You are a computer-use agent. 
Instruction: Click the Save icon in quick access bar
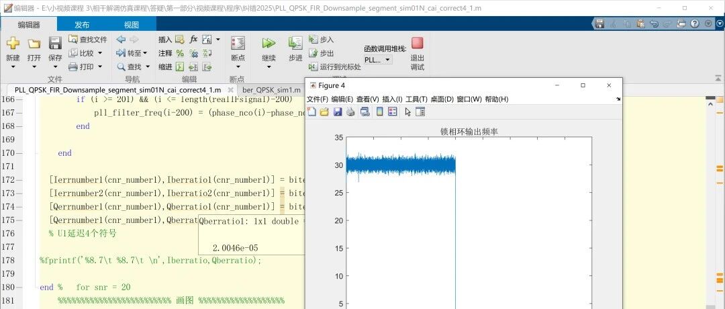[599, 24]
